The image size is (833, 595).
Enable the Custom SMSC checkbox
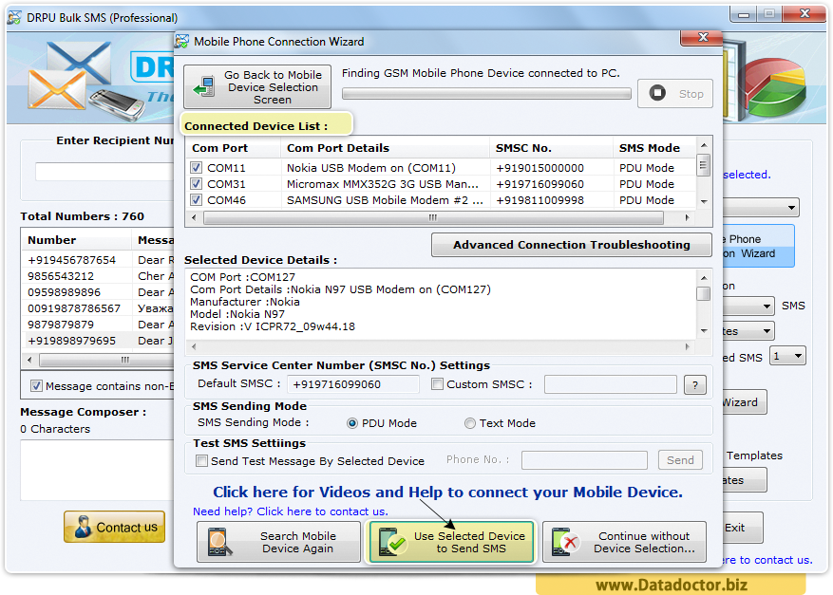pyautogui.click(x=437, y=383)
